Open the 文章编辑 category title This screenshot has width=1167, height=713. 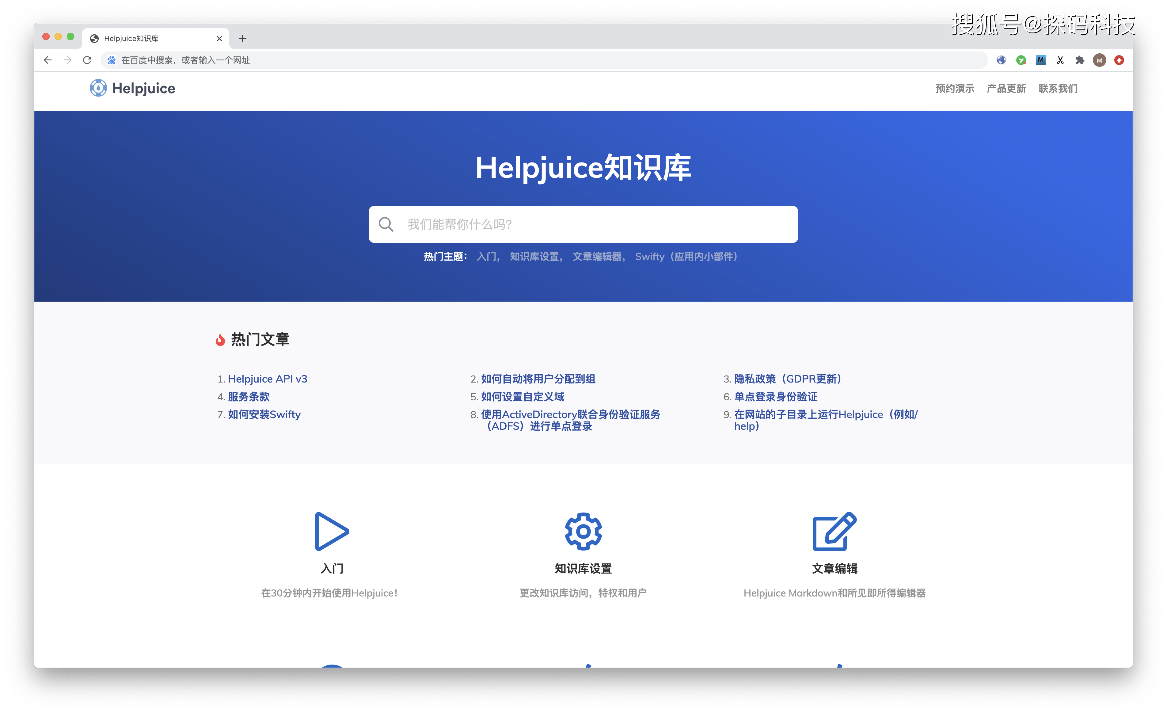pyautogui.click(x=834, y=569)
